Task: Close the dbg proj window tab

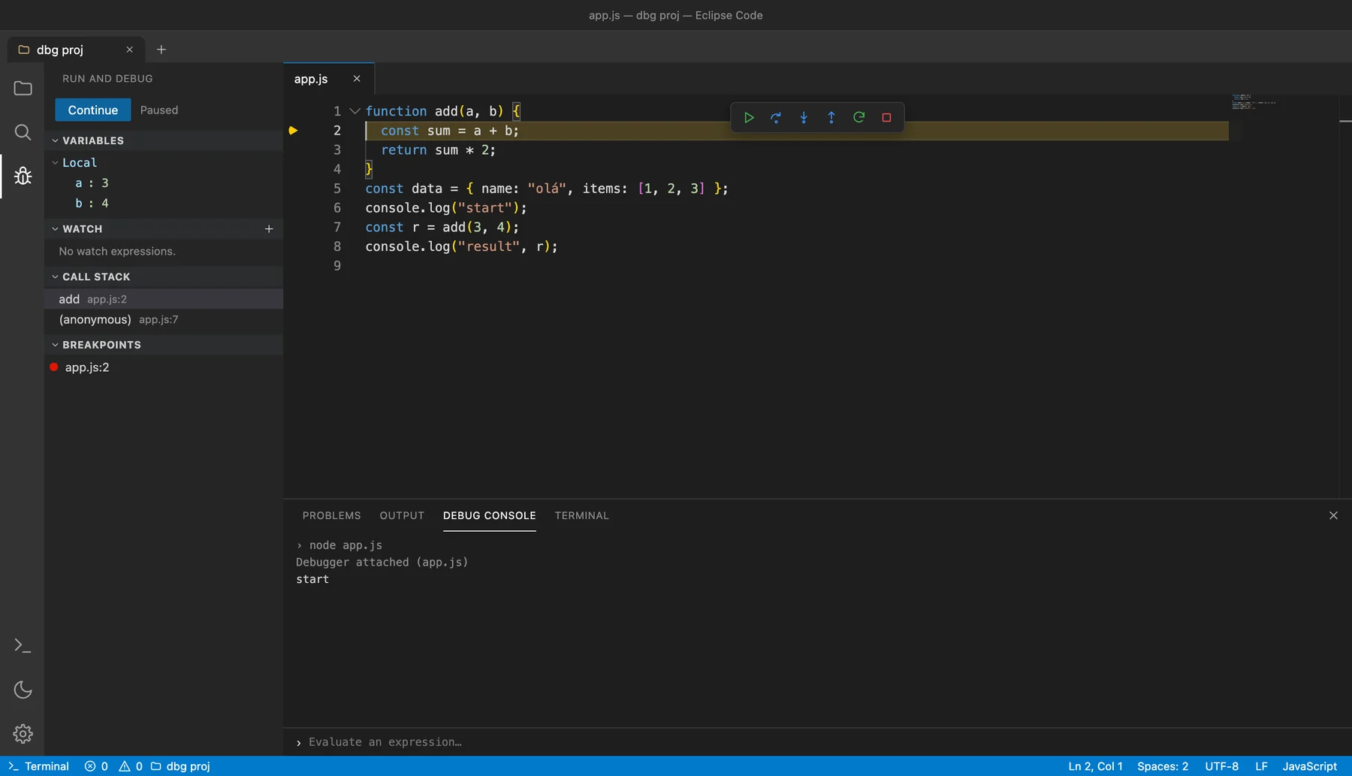Action: 129,50
